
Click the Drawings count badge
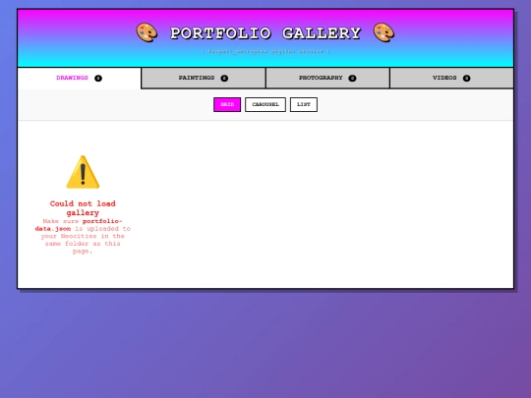pos(98,79)
